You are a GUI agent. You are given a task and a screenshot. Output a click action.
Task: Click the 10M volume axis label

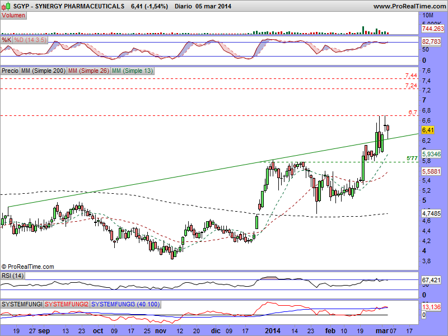(428, 16)
